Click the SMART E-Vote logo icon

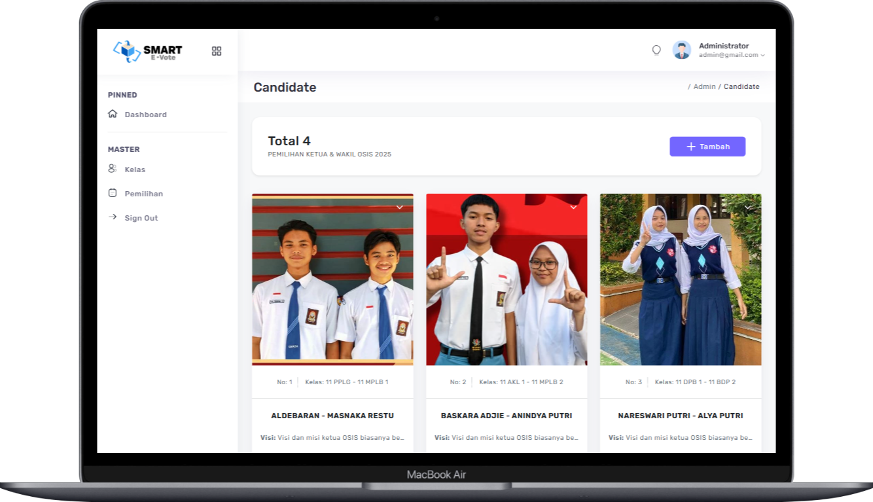coord(126,50)
